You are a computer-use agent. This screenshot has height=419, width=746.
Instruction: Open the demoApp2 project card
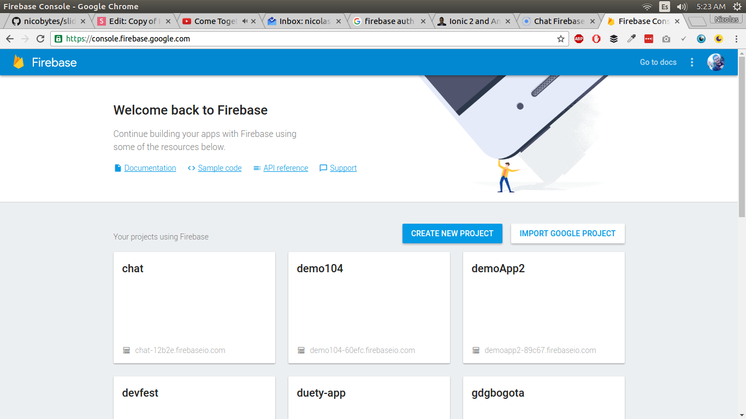544,308
